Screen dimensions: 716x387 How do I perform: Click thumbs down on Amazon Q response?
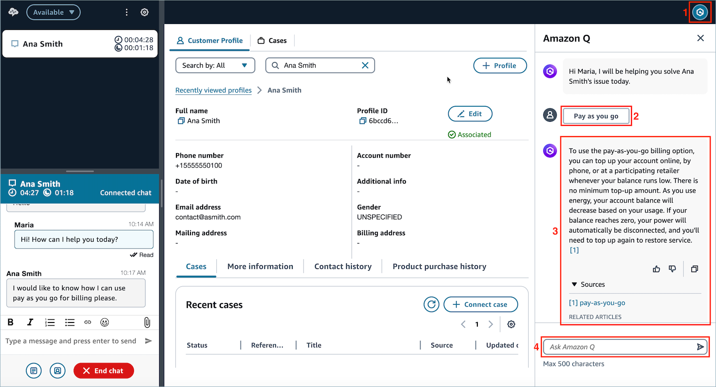(x=672, y=269)
